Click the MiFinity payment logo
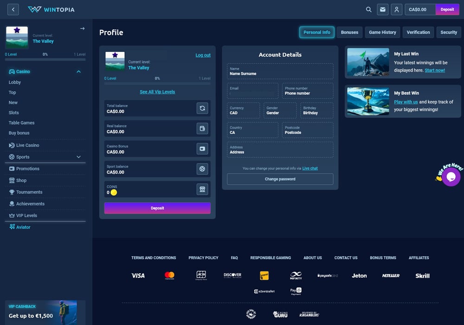Screen dimensions: 464x325 (x=296, y=276)
